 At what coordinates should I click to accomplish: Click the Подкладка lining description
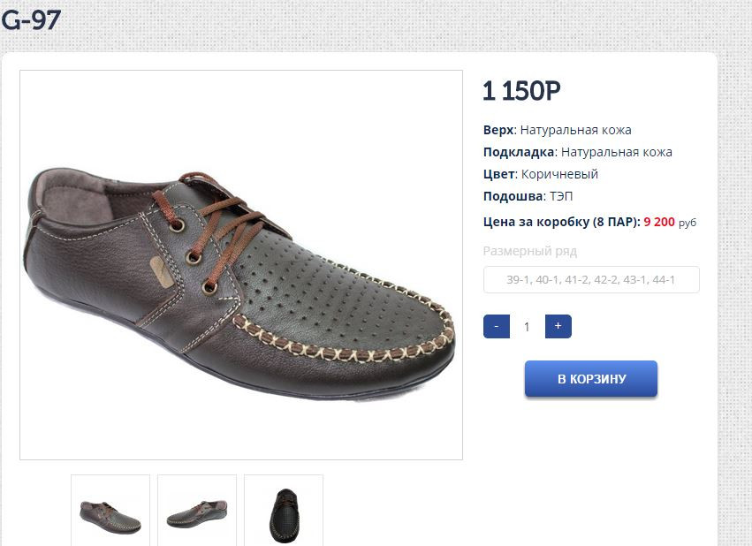point(577,152)
